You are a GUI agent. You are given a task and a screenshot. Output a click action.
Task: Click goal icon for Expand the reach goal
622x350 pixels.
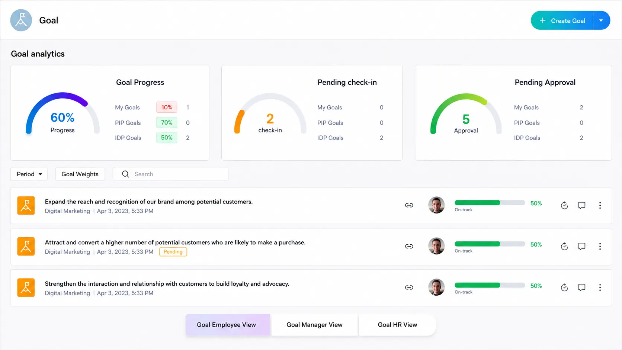[x=26, y=205]
